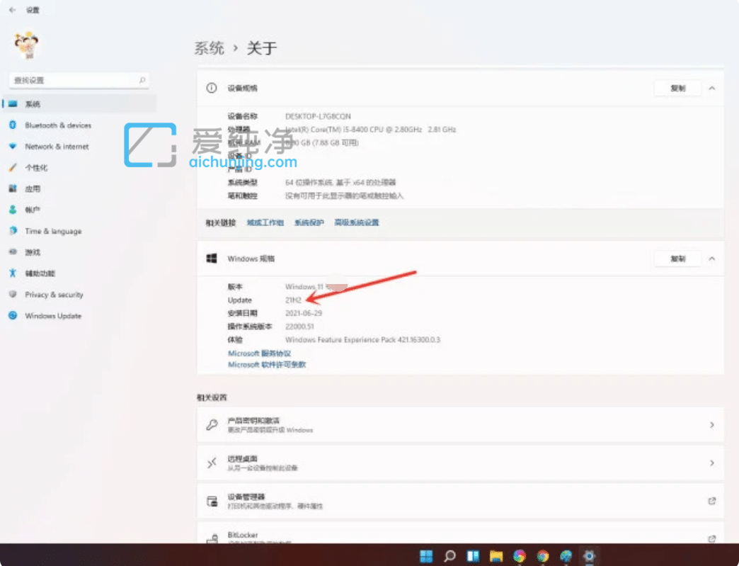Image resolution: width=739 pixels, height=566 pixels.
Task: Open 设备管理器 device manager row
Action: point(460,501)
